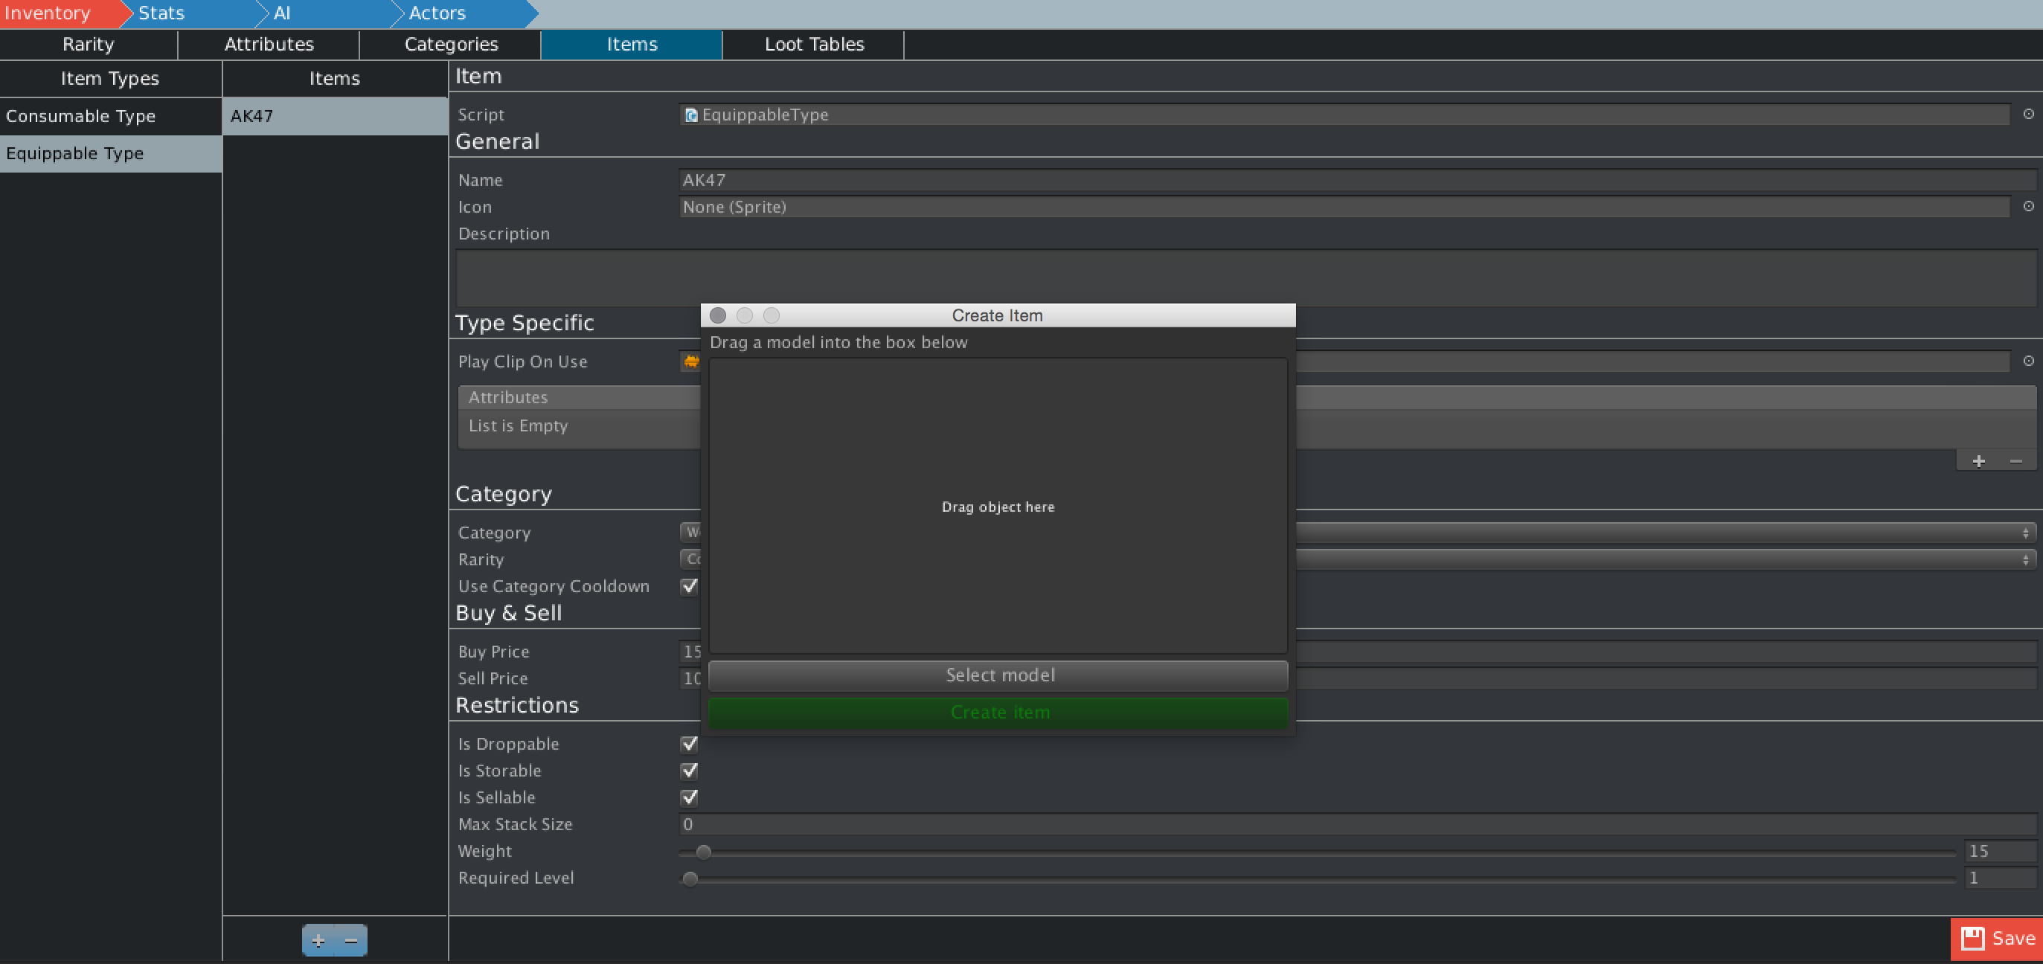Open the Icon sprite picker circle

click(2028, 206)
